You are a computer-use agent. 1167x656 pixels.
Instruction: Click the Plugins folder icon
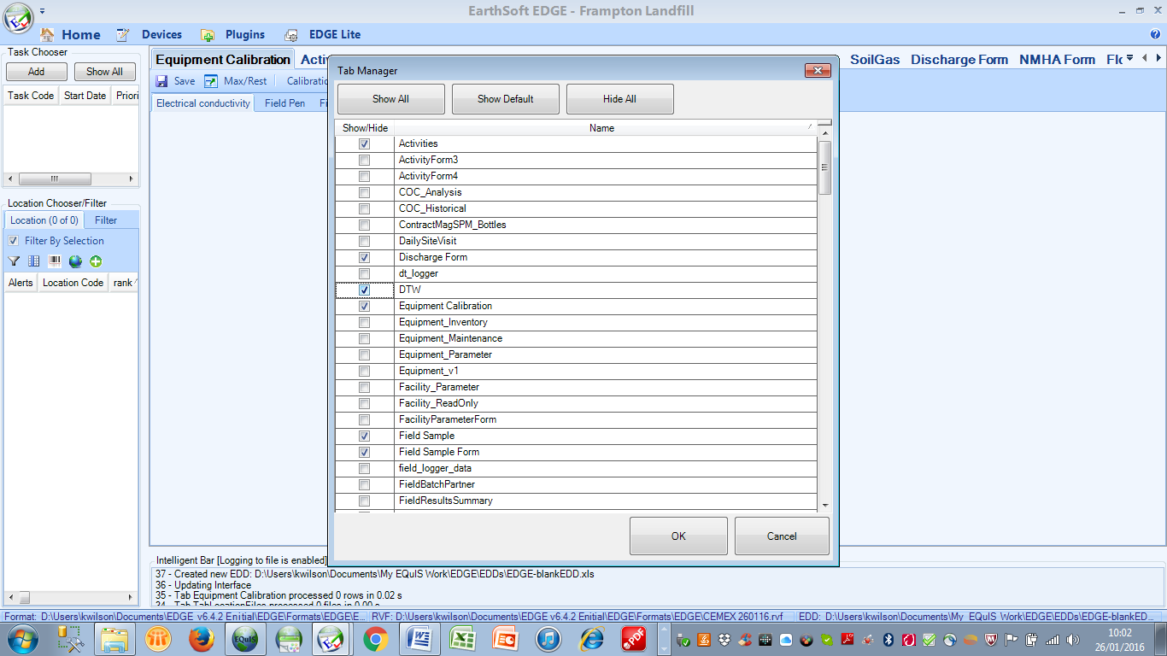click(207, 35)
